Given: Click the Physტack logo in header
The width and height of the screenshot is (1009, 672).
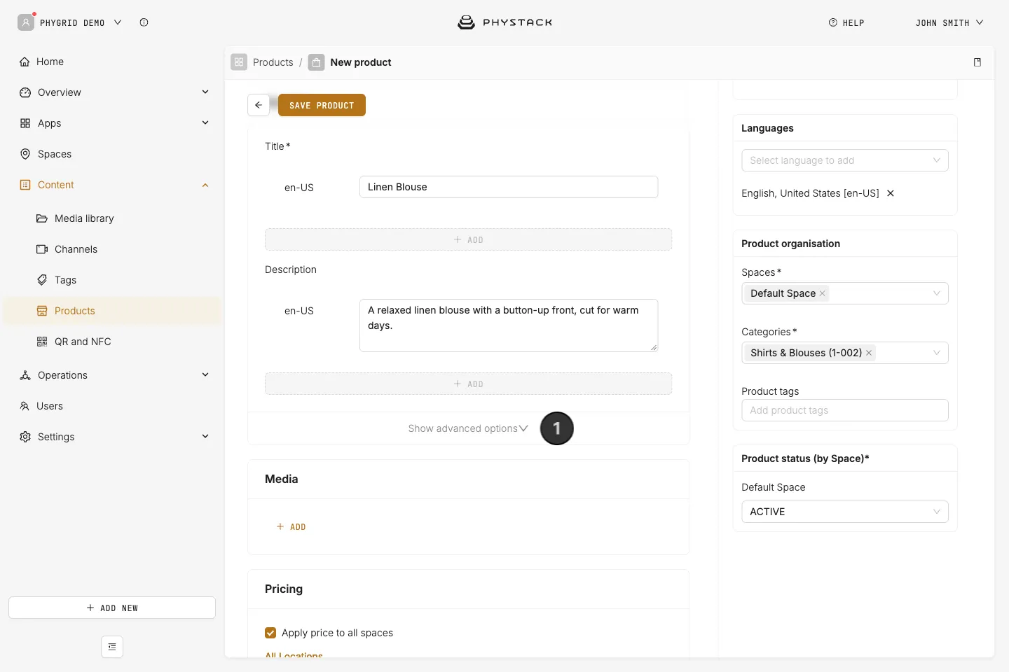Looking at the screenshot, I should click(504, 22).
